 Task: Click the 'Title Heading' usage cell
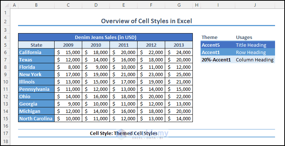click(x=255, y=45)
